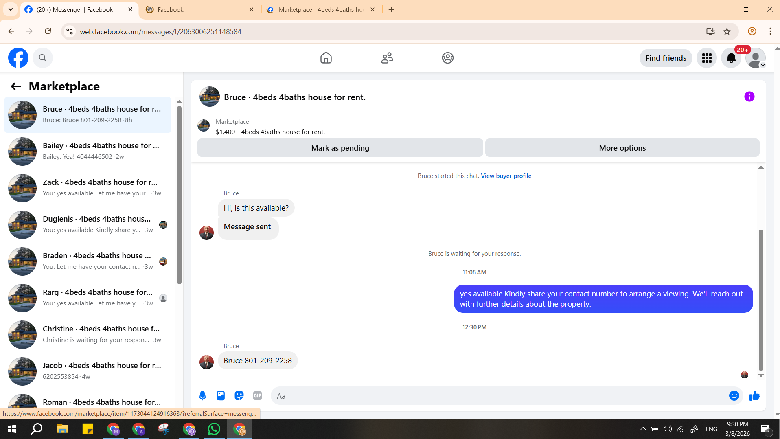Click the chat messages scrollbar

(761, 300)
